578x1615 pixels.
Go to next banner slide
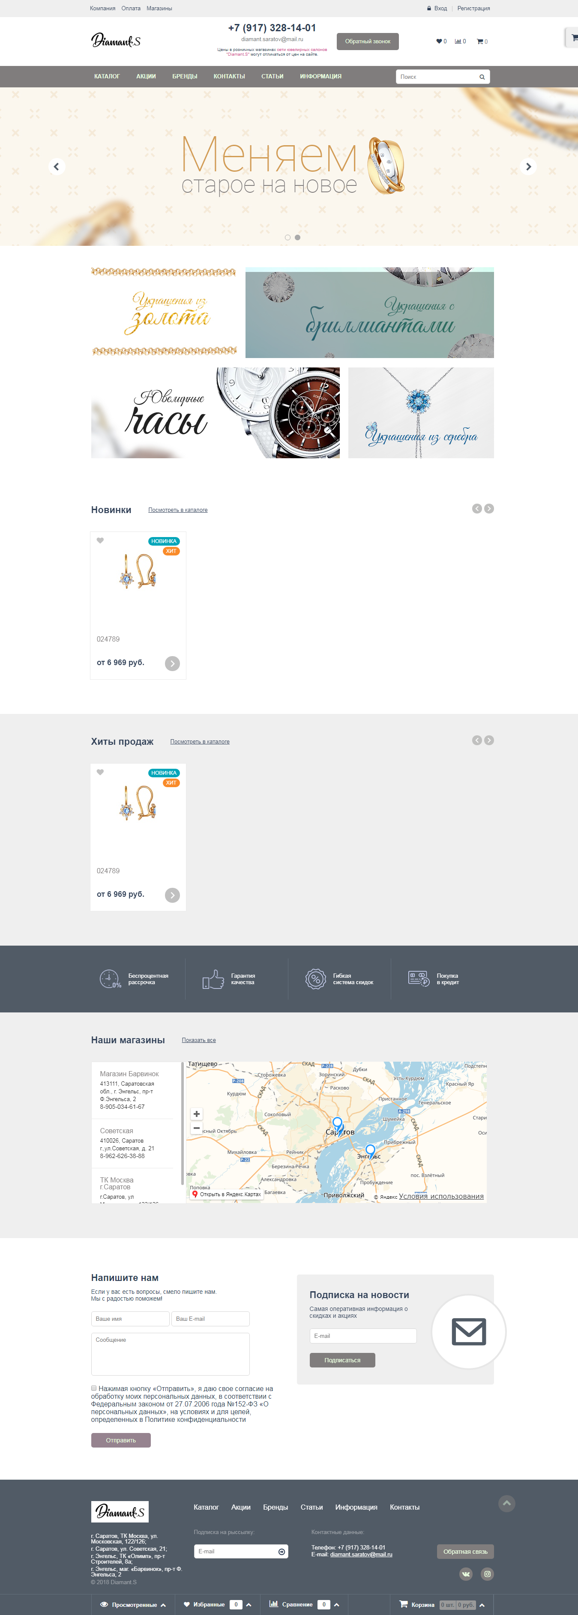click(x=528, y=167)
